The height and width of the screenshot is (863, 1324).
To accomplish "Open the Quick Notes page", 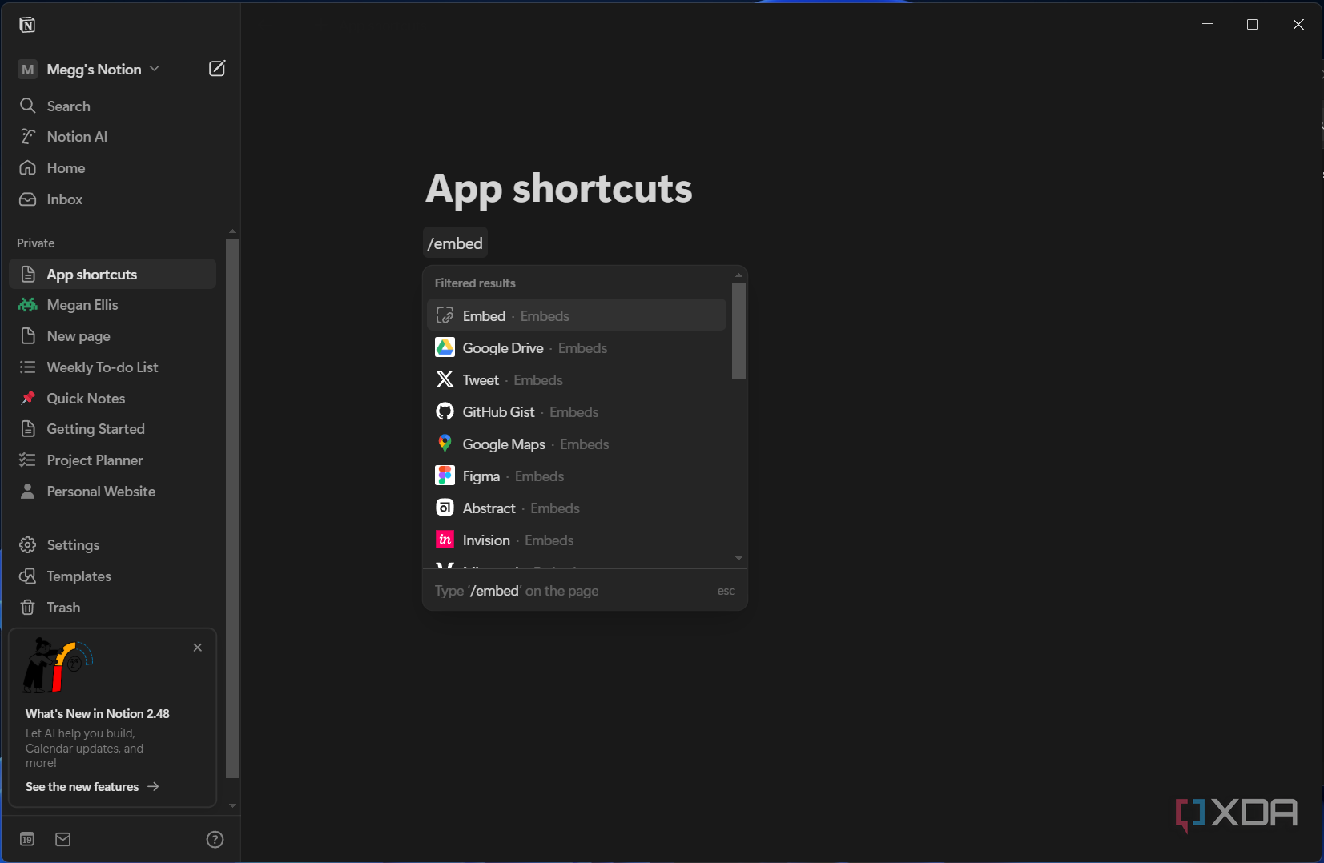I will [x=112, y=399].
